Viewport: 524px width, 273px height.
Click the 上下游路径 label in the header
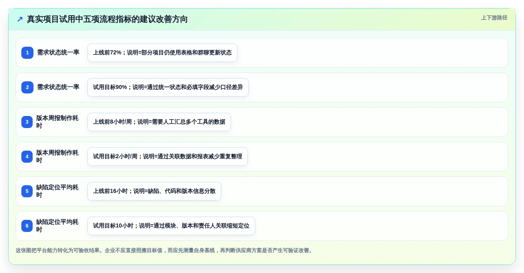click(x=494, y=18)
